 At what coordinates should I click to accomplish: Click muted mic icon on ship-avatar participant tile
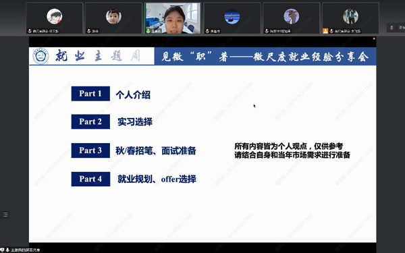(207, 31)
